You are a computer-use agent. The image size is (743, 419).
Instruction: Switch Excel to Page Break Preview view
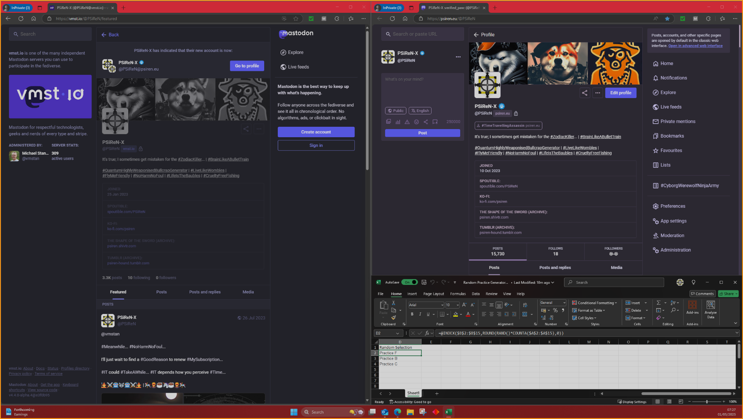click(681, 402)
